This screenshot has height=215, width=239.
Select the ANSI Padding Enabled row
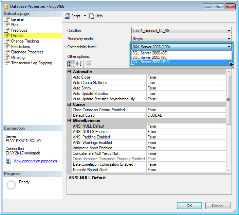[149, 137]
